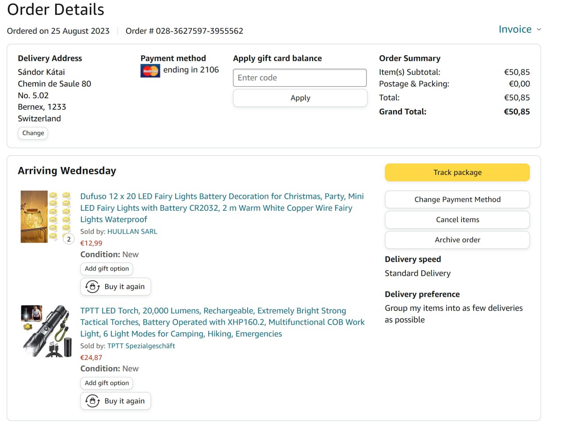Click the buy again icon for LED torch

coord(92,401)
